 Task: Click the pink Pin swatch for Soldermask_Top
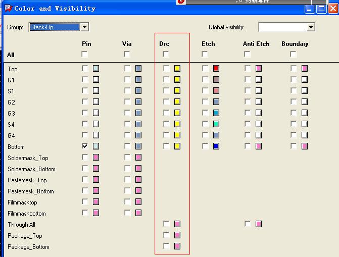click(x=96, y=158)
